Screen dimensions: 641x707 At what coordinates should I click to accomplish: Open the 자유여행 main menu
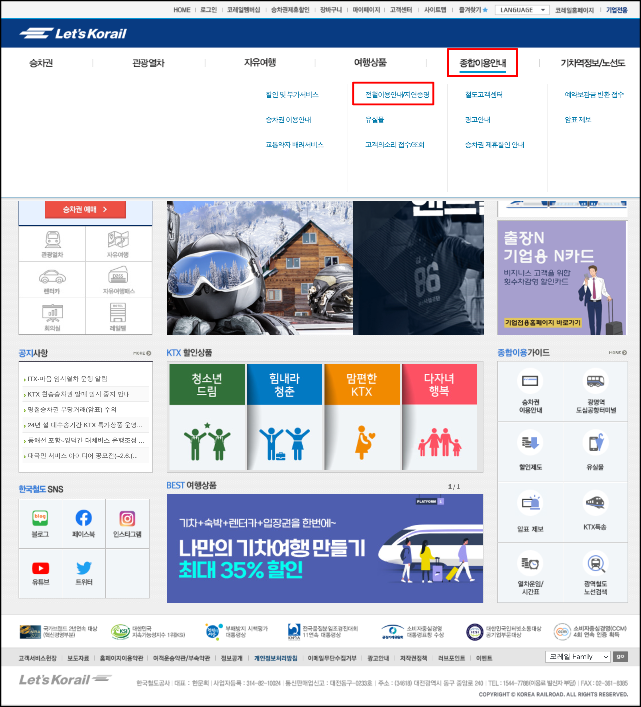point(260,62)
